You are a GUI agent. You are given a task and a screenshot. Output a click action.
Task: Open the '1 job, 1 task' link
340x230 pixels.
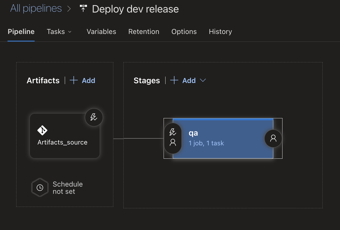206,143
